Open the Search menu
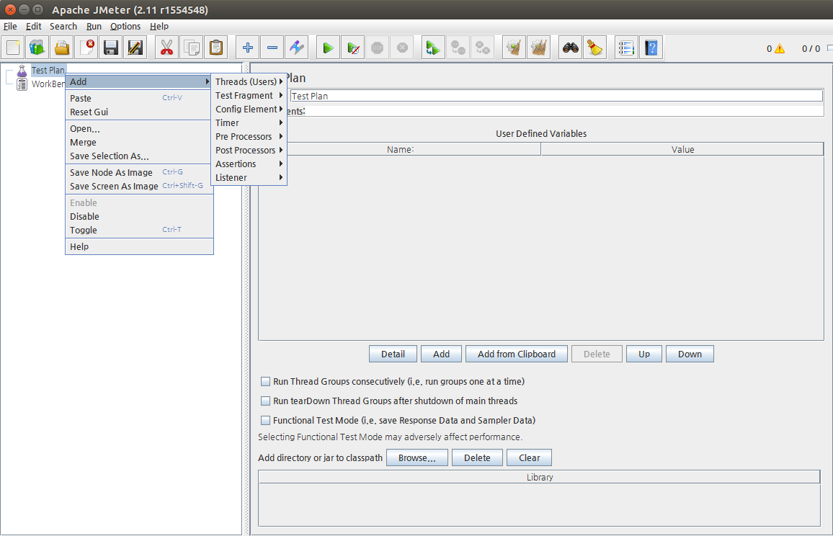 point(63,26)
